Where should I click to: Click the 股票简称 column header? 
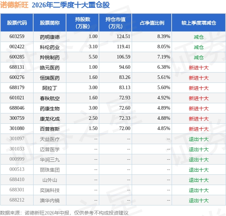[50, 23]
